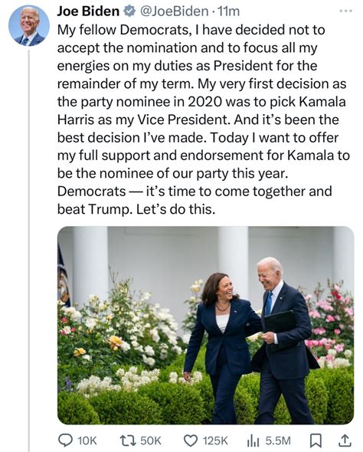Click the tweet body text
Image resolution: width=363 pixels, height=452 pixels.
click(x=203, y=120)
